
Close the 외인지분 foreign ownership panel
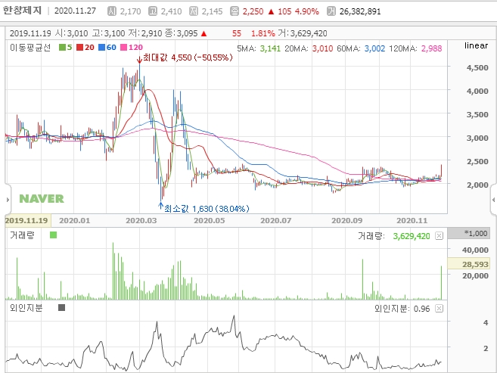(x=439, y=309)
